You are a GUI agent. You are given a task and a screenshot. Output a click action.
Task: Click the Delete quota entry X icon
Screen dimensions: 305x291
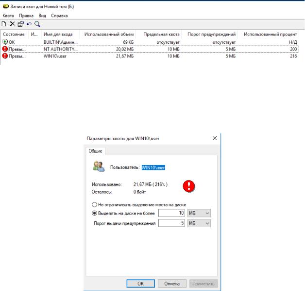[x=13, y=24]
